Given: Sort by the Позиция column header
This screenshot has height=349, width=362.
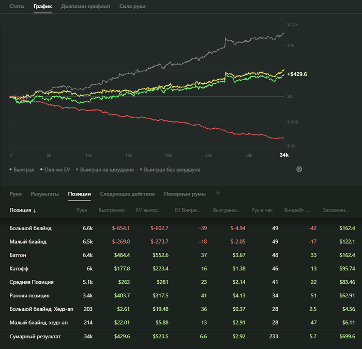Looking at the screenshot, I should (x=23, y=210).
